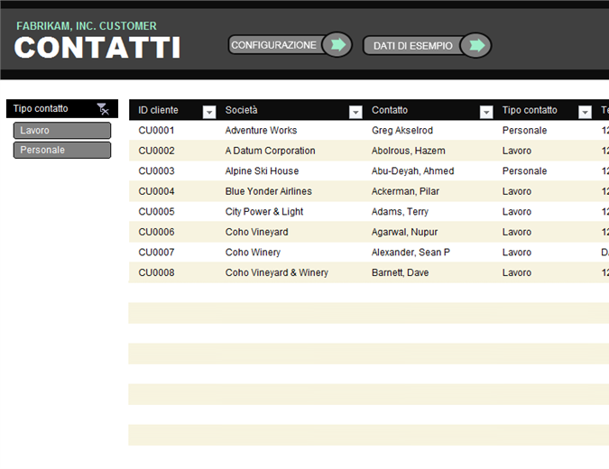Clear the Tipo contatto slicer filter
This screenshot has width=609, height=469.
coord(103,109)
